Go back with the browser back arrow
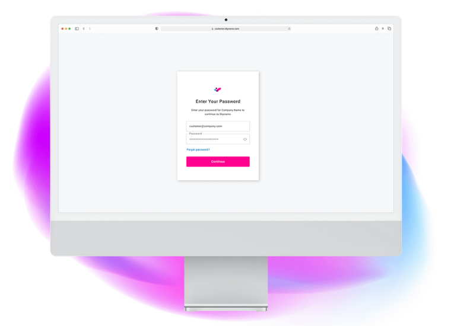The image size is (451, 326). point(84,28)
